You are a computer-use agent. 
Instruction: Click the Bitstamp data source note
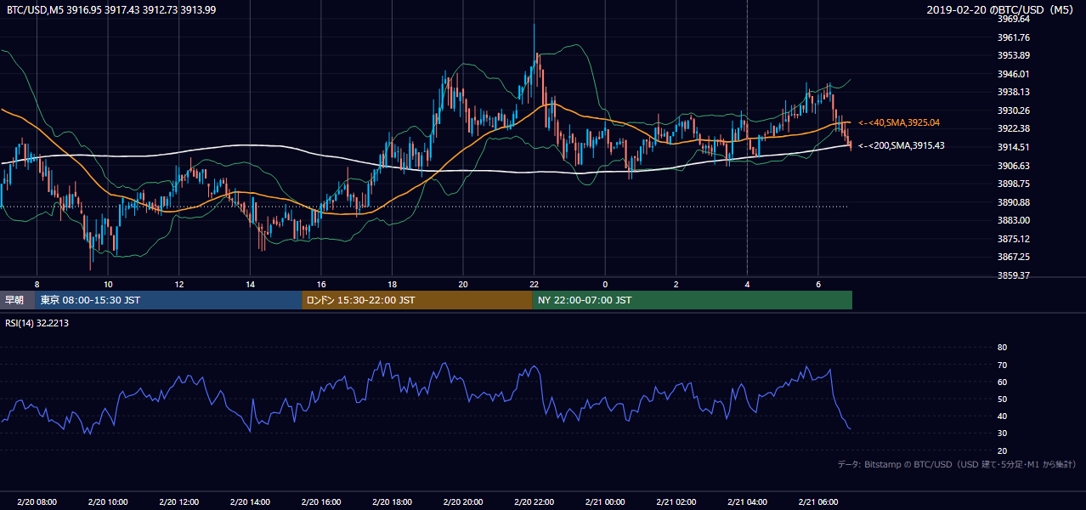pyautogui.click(x=957, y=465)
